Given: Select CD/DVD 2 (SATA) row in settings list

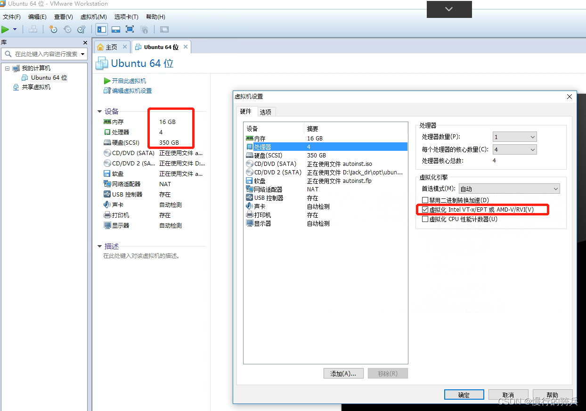Looking at the screenshot, I should pyautogui.click(x=326, y=173).
